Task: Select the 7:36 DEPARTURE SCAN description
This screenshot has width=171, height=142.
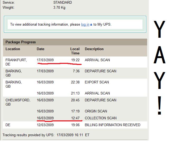Action: (100, 71)
